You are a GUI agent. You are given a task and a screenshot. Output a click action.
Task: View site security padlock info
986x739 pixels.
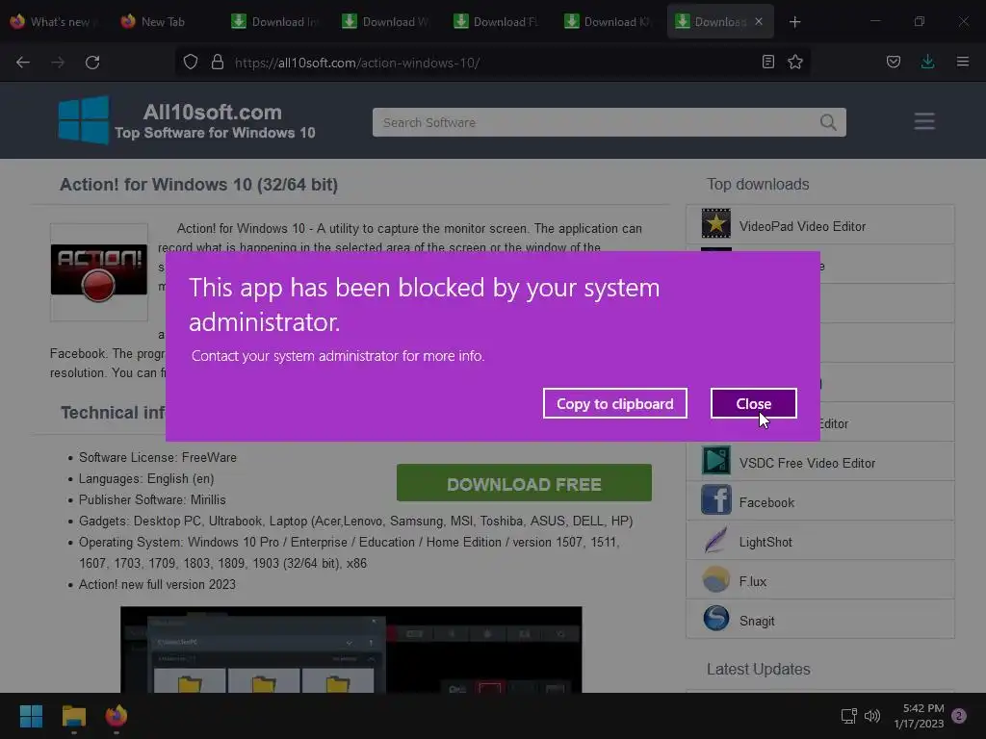[x=218, y=63]
